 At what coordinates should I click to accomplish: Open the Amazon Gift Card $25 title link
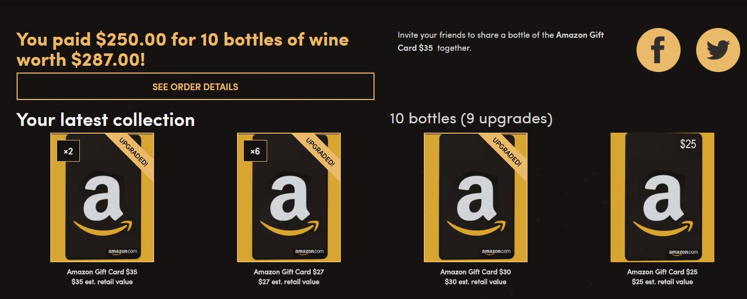point(662,272)
